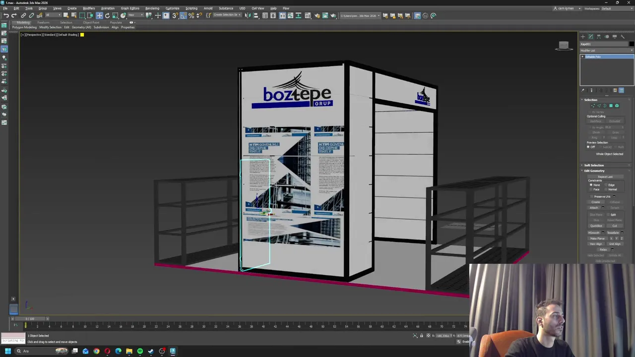This screenshot has height=357, width=635.
Task: Click the object color swatch beside name field
Action: coord(632,44)
